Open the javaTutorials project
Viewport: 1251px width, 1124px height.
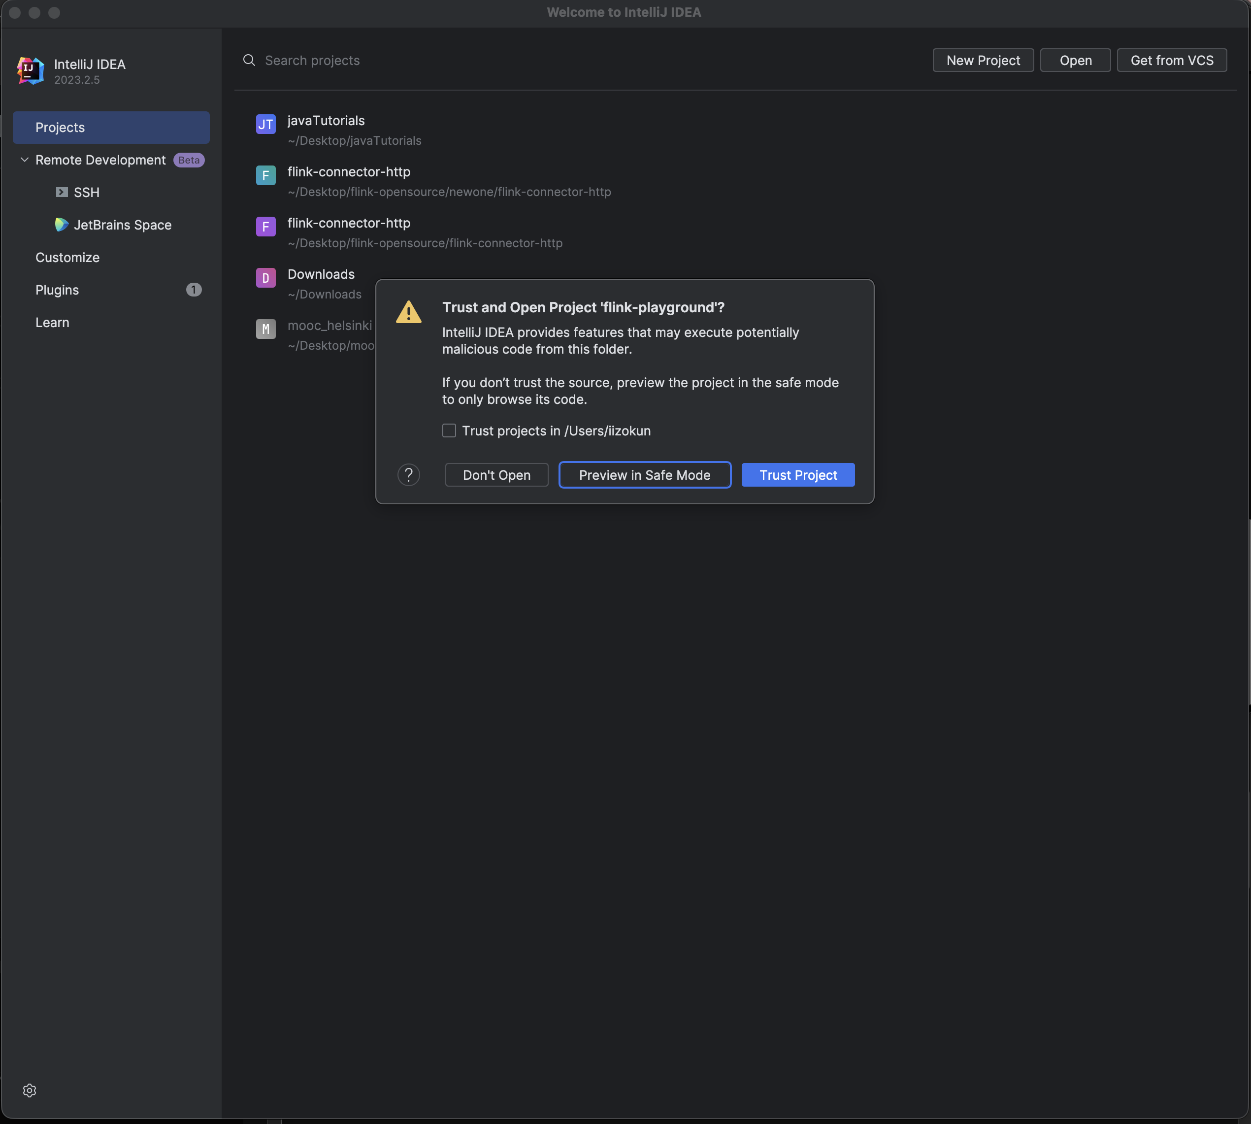point(326,120)
